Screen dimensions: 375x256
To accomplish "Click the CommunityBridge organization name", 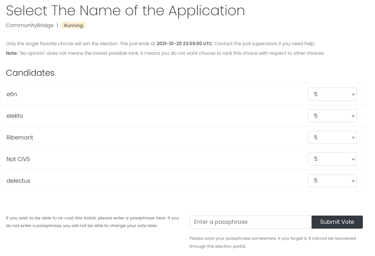I will point(30,25).
